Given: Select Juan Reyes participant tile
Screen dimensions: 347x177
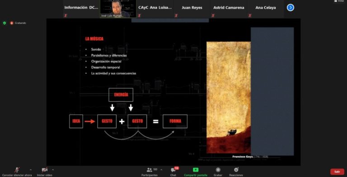Looking at the screenshot, I should [192, 9].
